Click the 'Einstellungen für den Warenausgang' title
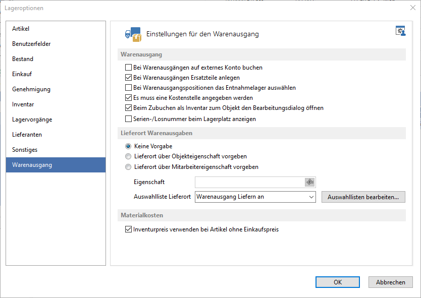This screenshot has width=421, height=298. pyautogui.click(x=202, y=34)
